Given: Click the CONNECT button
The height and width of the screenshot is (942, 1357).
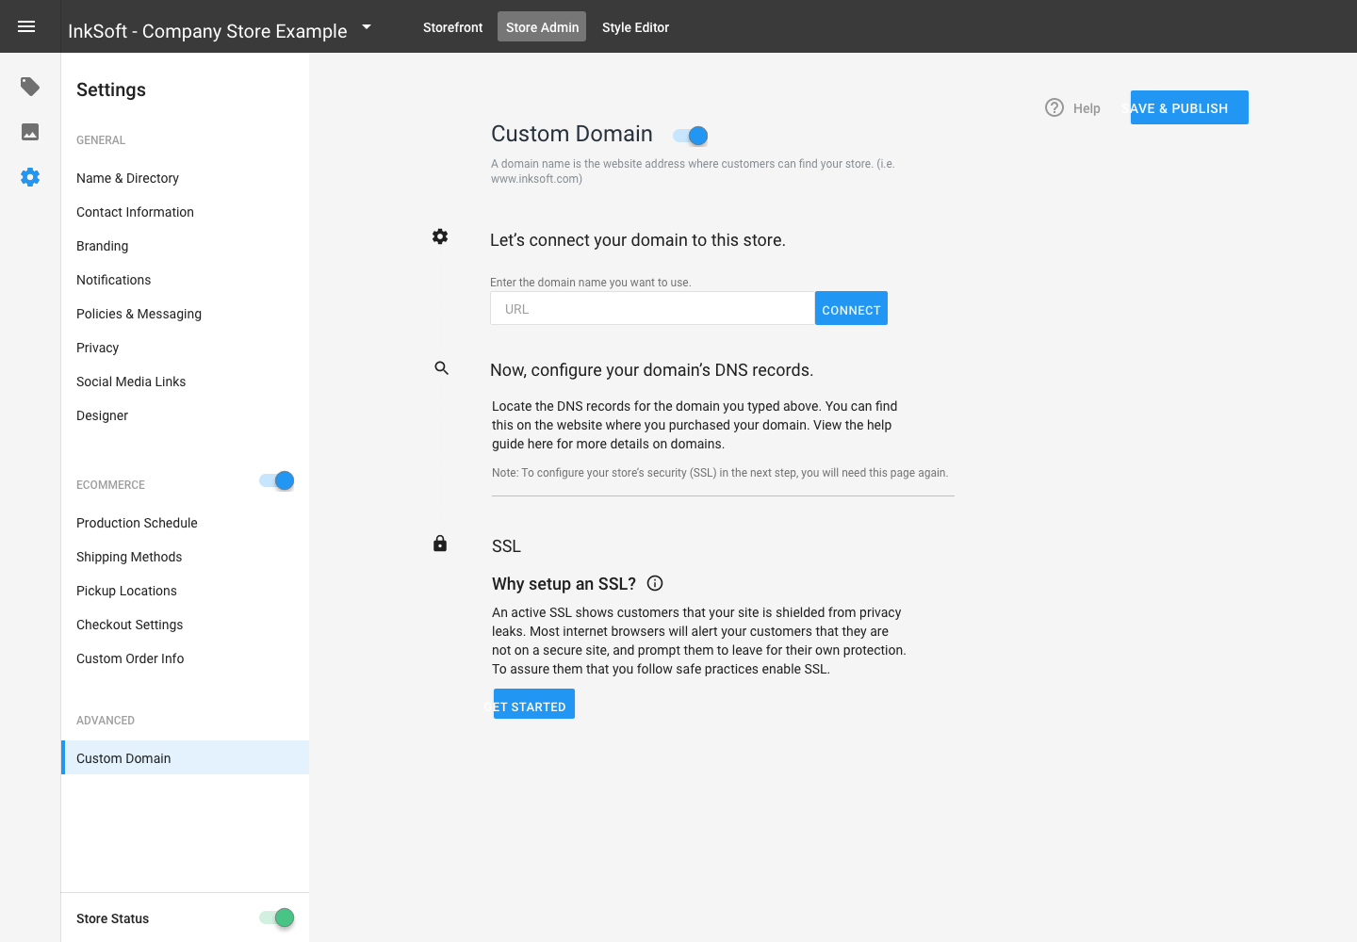Looking at the screenshot, I should [x=850, y=308].
